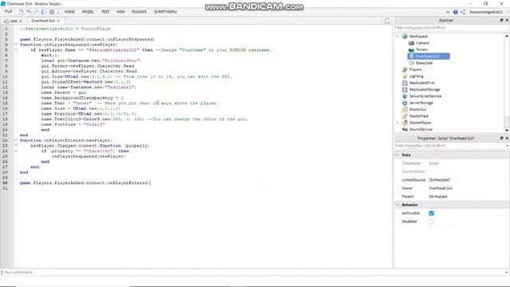Close the Explorer panel

coord(507,20)
